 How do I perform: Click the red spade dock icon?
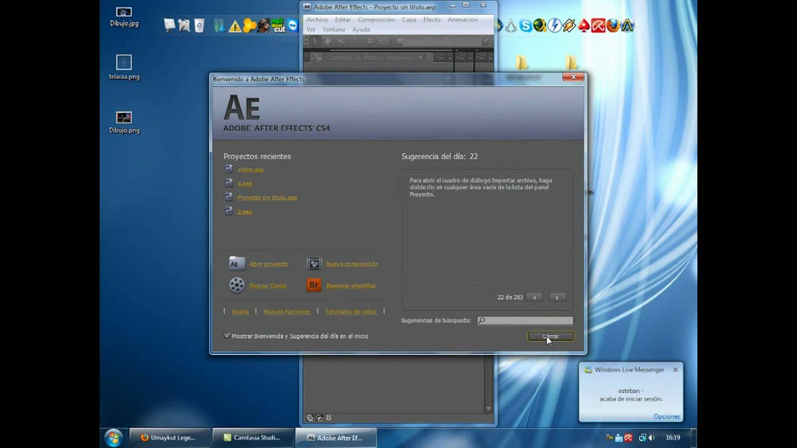pos(584,26)
